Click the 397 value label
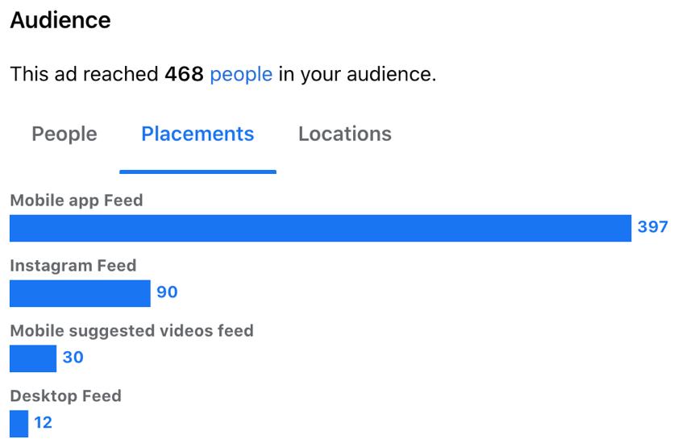This screenshot has height=443, width=690. (653, 227)
